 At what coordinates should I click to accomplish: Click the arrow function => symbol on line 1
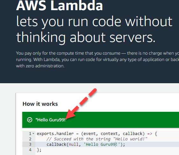coord(150,134)
